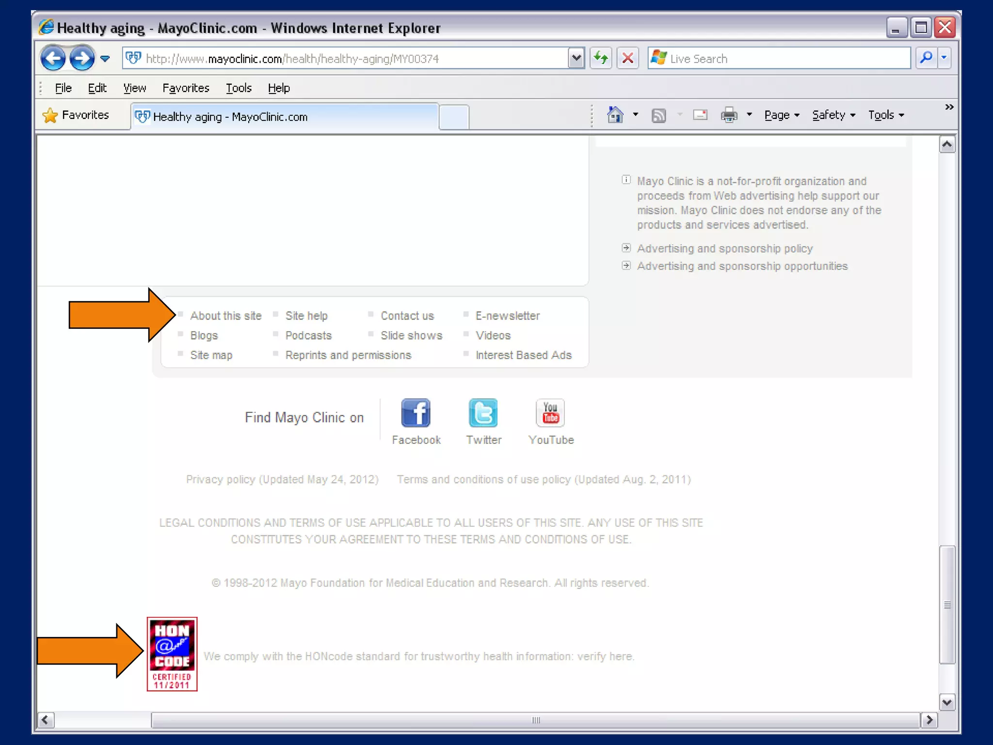Image resolution: width=993 pixels, height=745 pixels.
Task: Open Mayo Clinic's Facebook icon
Action: 416,413
